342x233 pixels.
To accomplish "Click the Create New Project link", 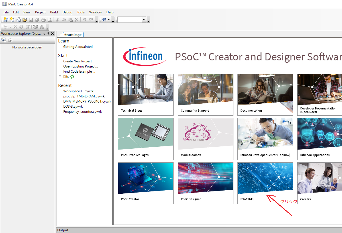I will 79,61.
